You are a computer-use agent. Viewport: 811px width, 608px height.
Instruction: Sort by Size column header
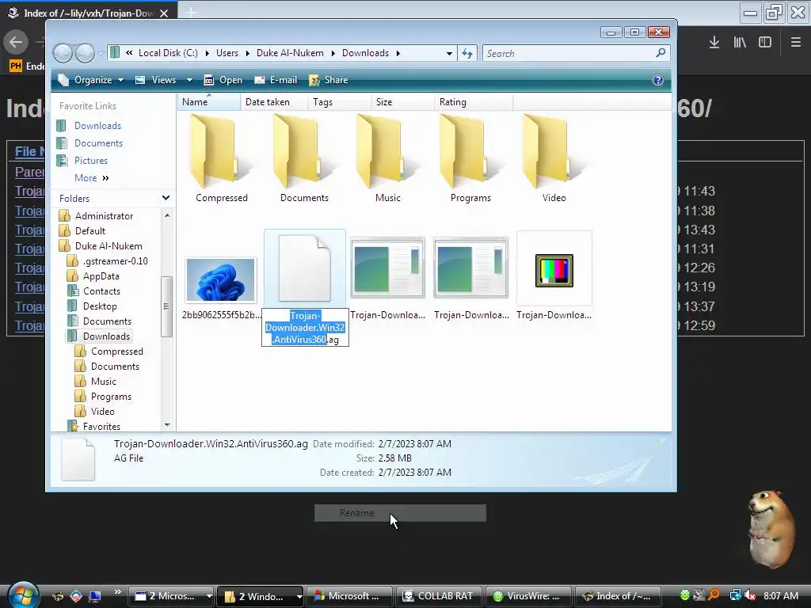pos(403,102)
